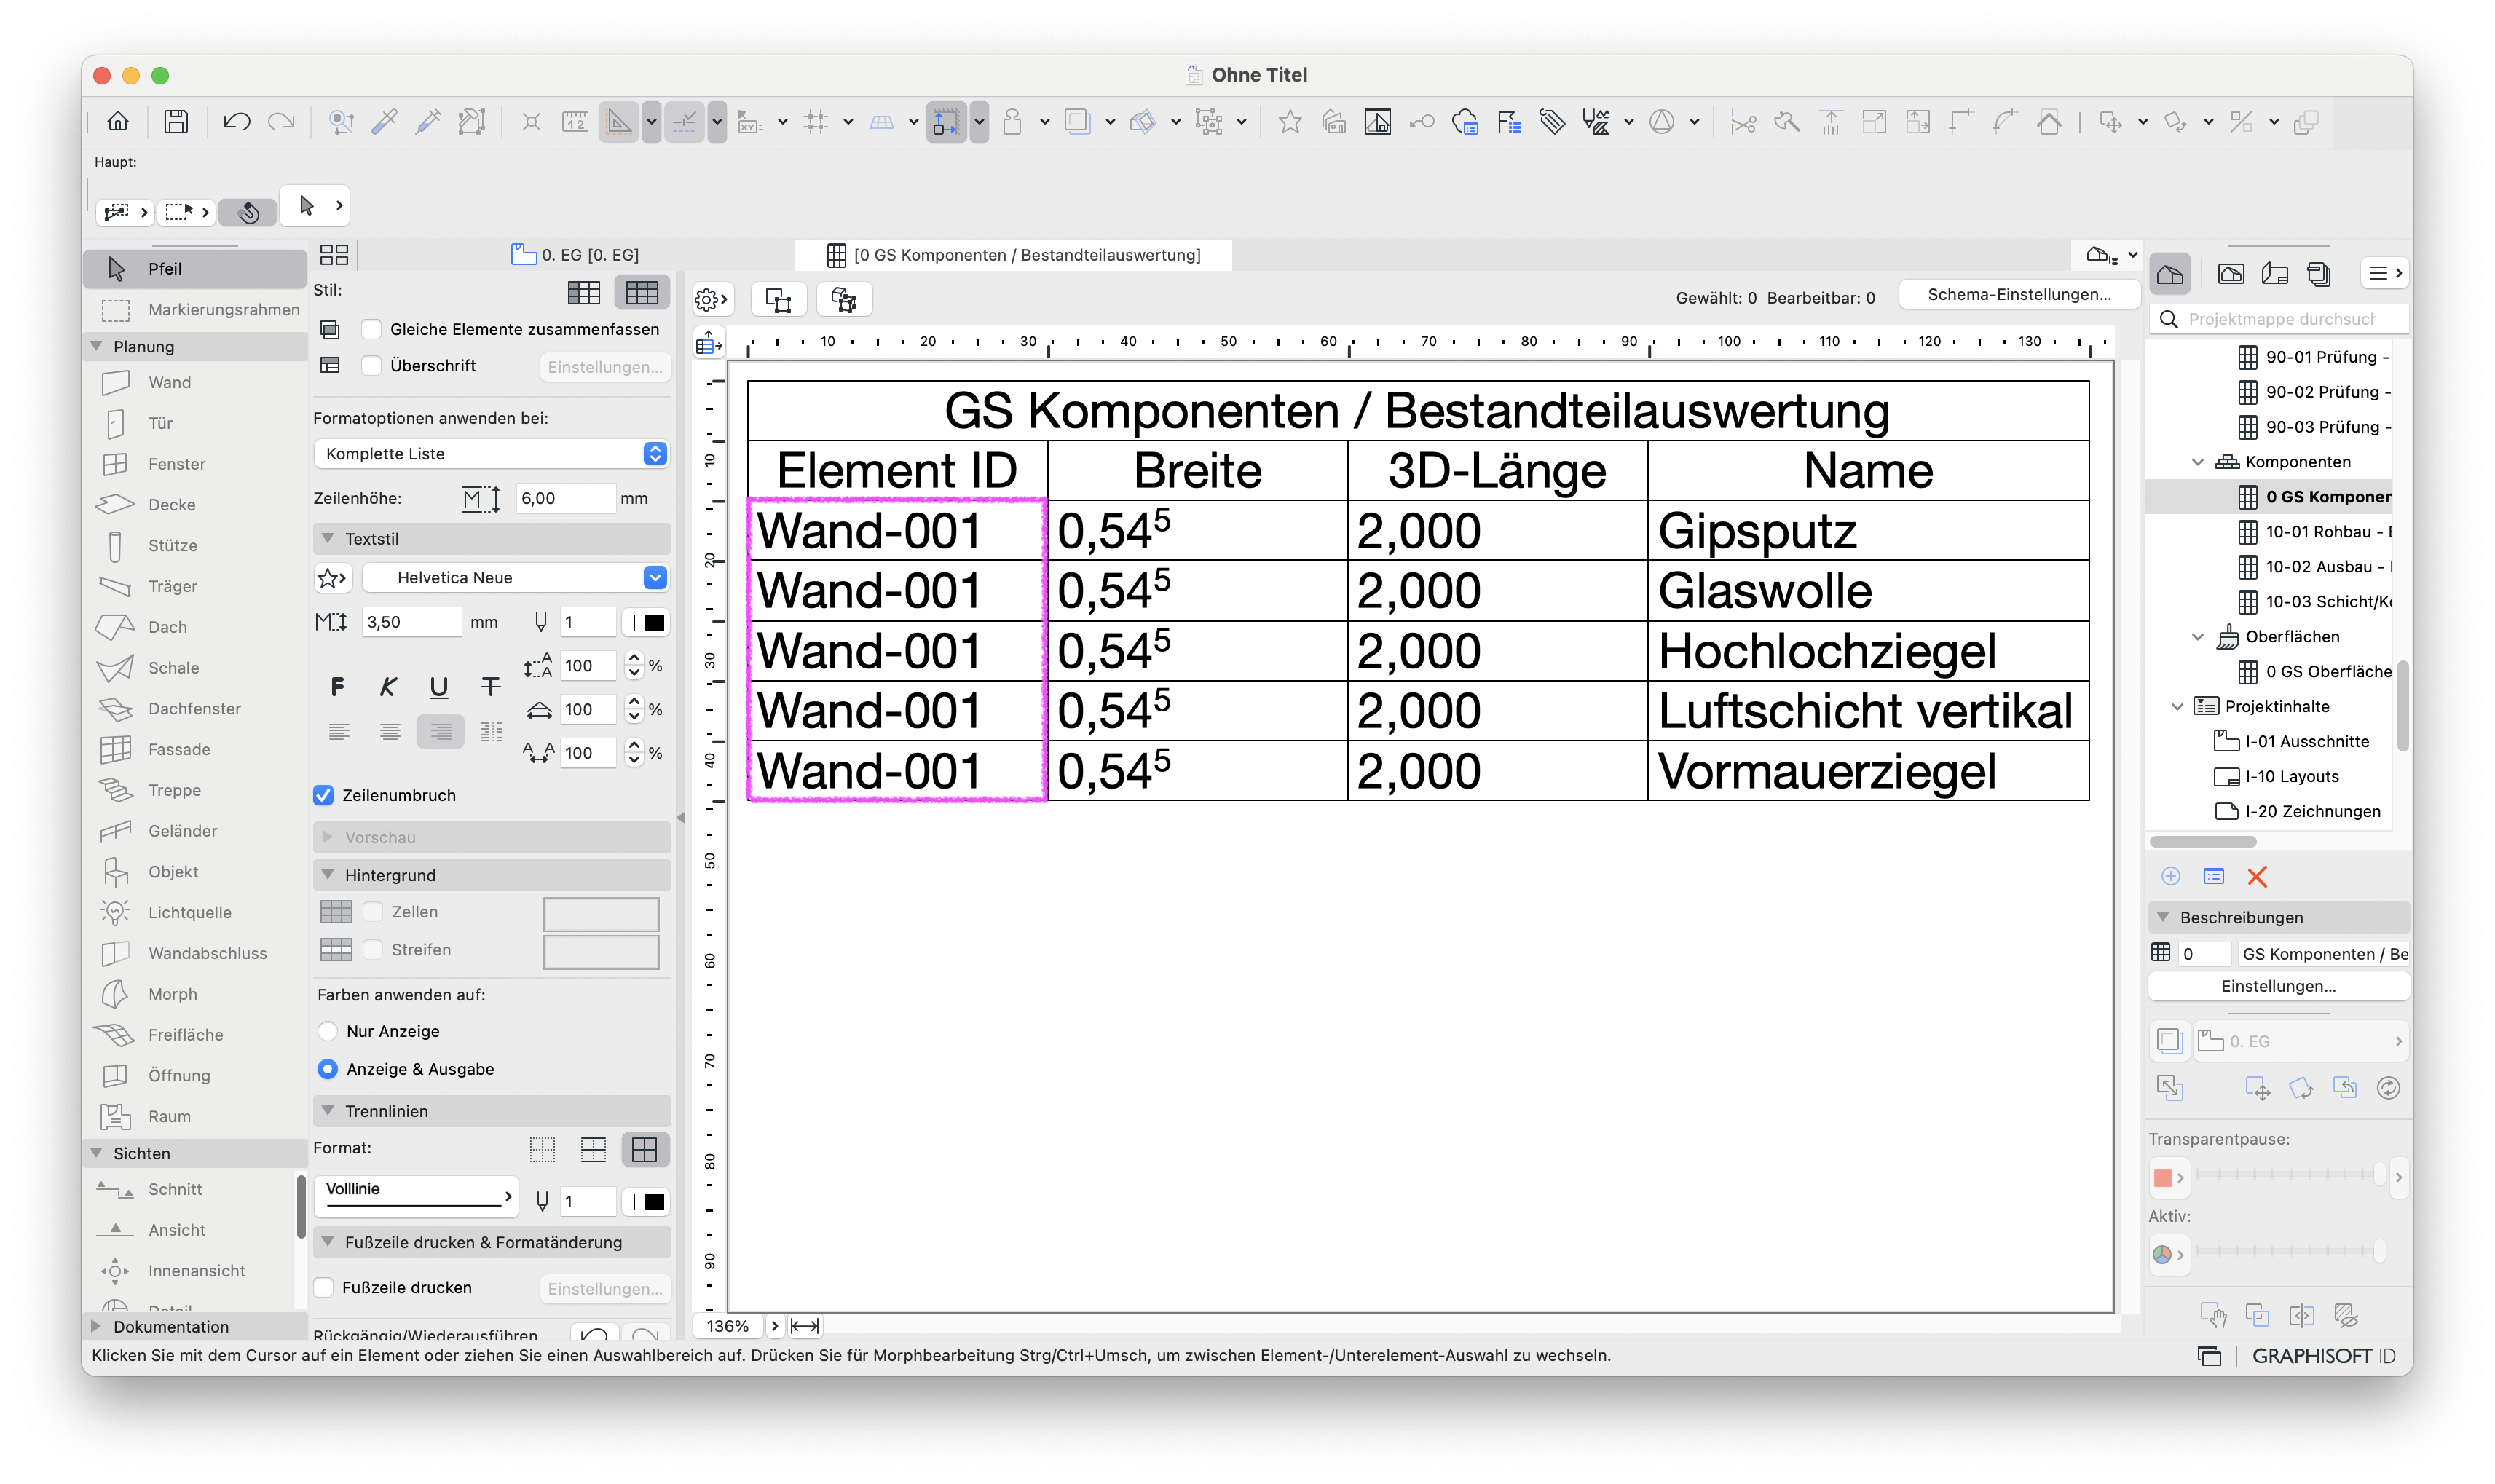2495x1484 pixels.
Task: Switch to the 0. EG tab
Action: 575,255
